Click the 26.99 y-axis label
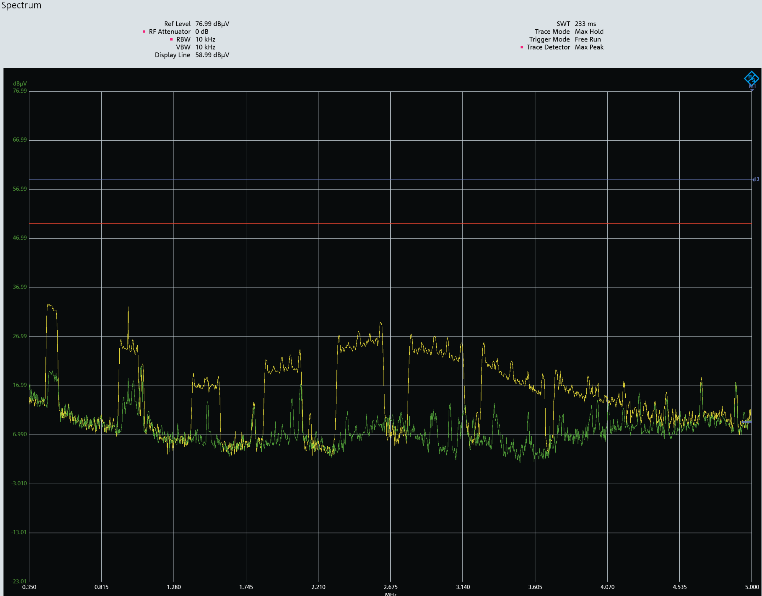 coord(20,336)
